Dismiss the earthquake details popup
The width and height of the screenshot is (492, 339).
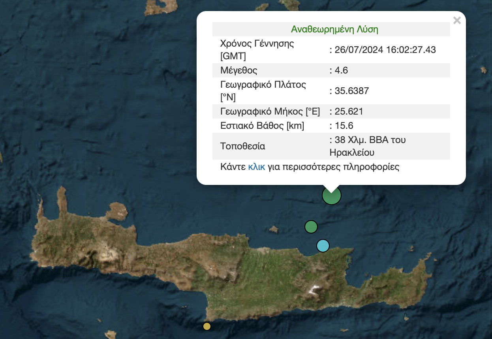[457, 20]
